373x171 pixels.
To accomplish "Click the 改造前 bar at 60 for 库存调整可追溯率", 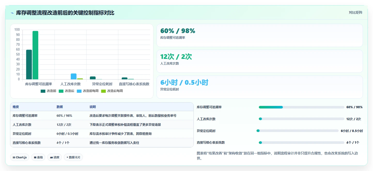I will pos(29,65).
